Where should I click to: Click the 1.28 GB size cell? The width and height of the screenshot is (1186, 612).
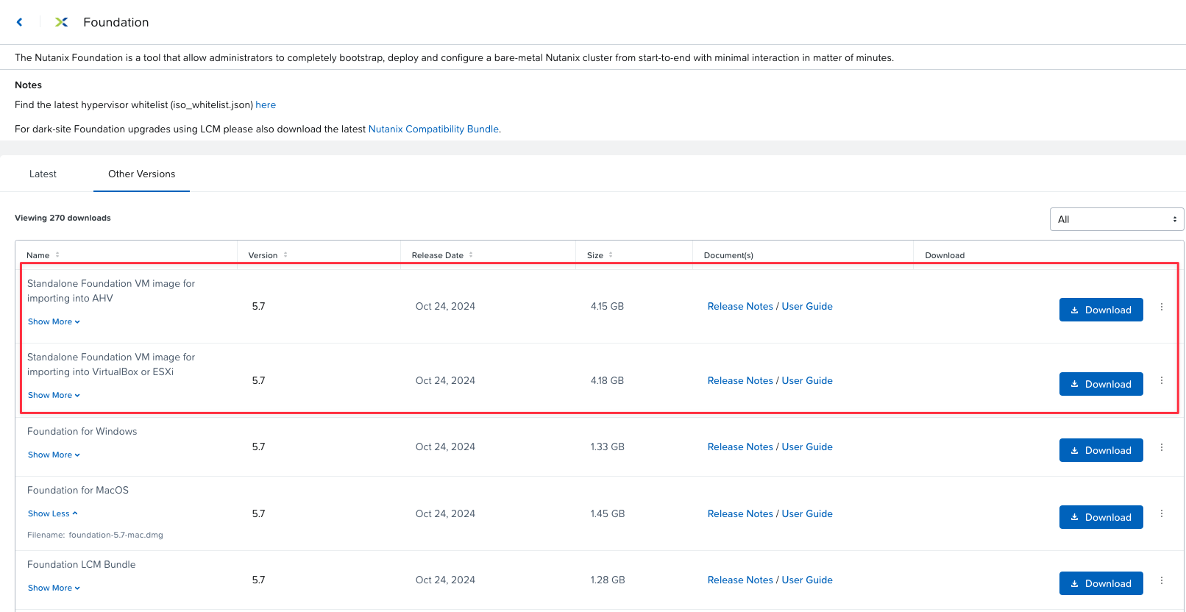coord(607,580)
